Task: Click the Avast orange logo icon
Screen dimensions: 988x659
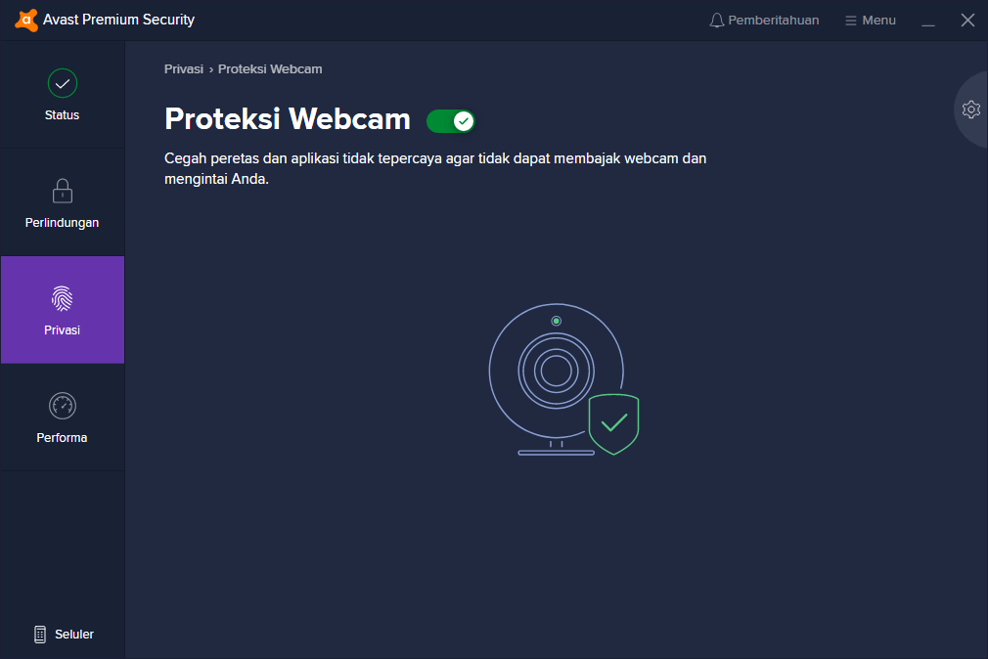Action: [26, 20]
